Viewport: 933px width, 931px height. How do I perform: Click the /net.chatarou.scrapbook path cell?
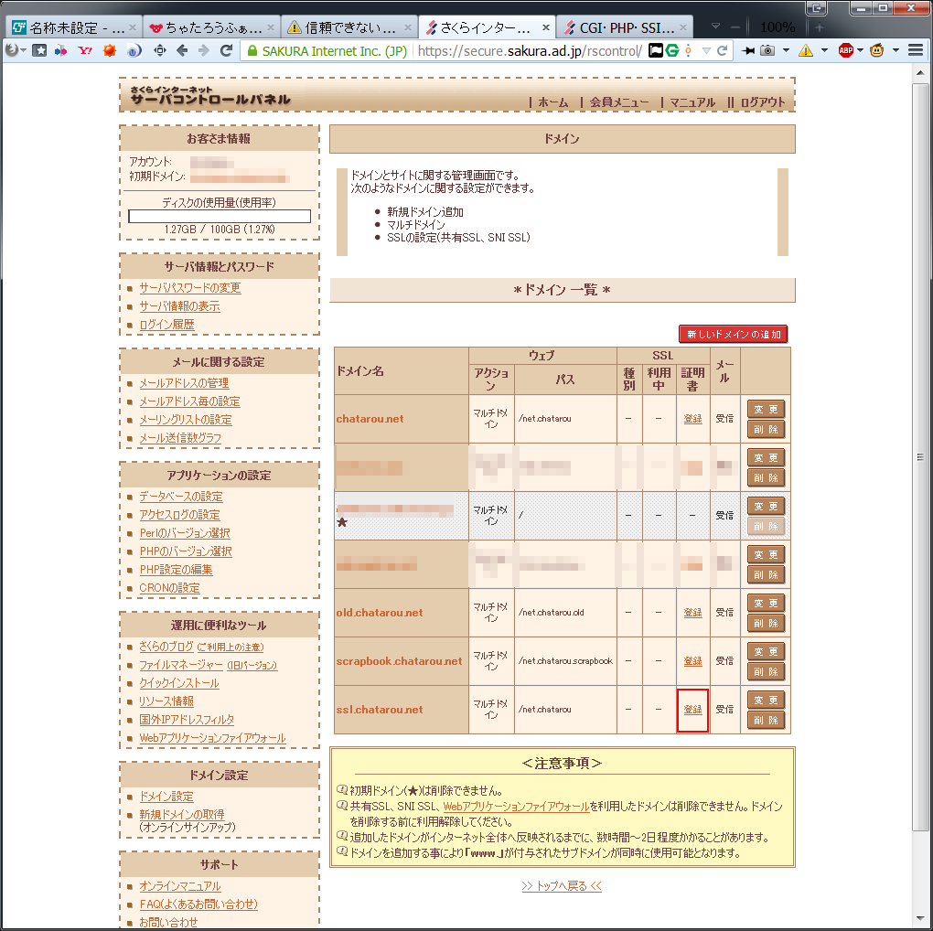click(x=565, y=661)
